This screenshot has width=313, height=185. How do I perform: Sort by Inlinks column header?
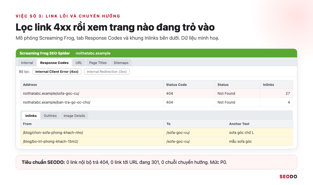pos(276,85)
